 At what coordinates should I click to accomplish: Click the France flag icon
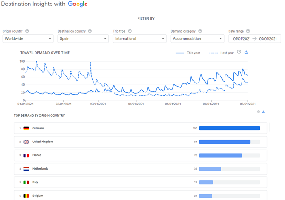point(26,155)
